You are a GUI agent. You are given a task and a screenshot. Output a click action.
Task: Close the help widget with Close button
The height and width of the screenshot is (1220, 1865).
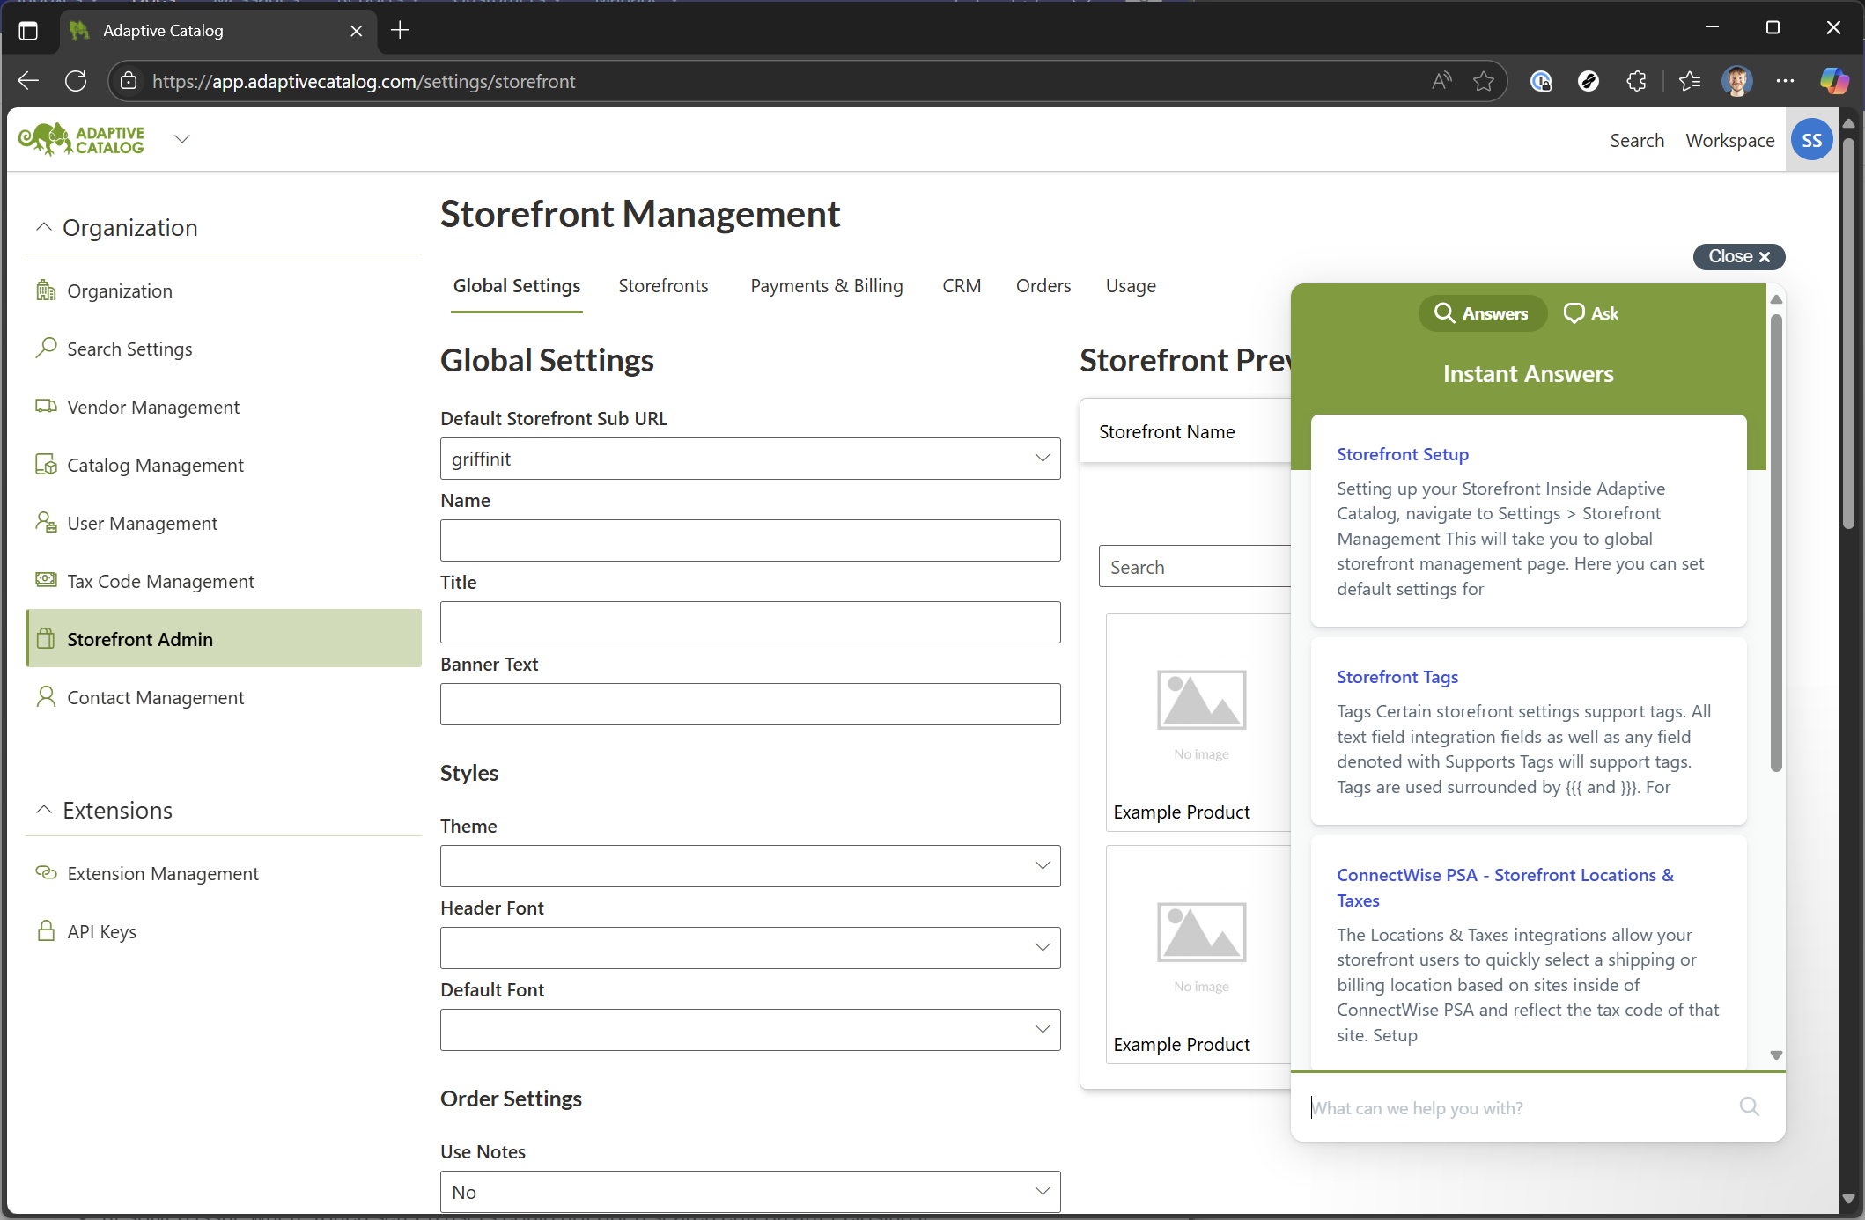click(1739, 256)
